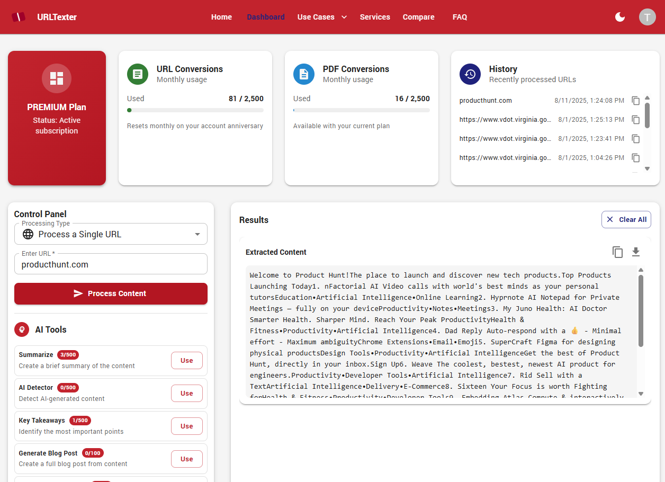This screenshot has height=482, width=665.
Task: Click the Enter URL input field
Action: coord(111,264)
